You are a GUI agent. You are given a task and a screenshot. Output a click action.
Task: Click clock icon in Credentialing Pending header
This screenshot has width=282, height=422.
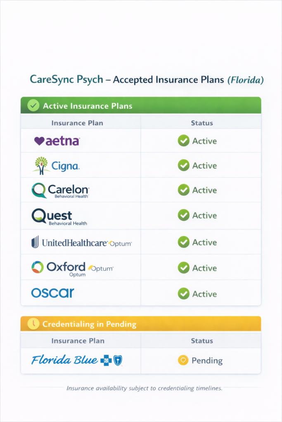[x=33, y=324]
